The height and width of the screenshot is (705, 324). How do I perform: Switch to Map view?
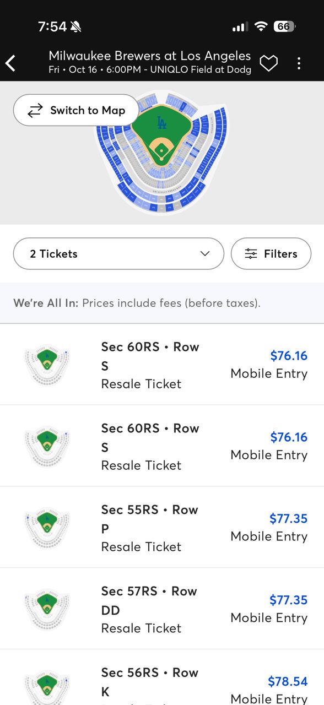click(76, 110)
